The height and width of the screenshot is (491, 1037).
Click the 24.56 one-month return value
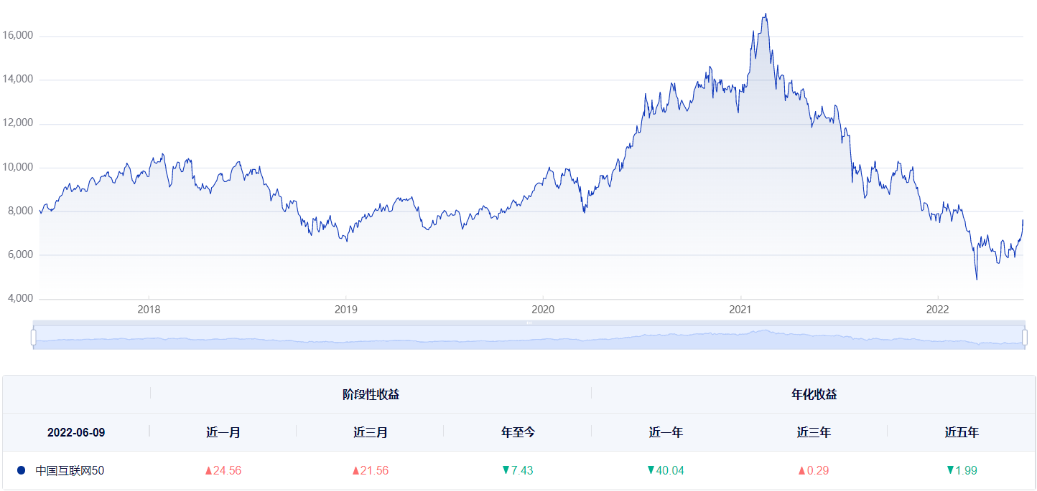pyautogui.click(x=227, y=471)
